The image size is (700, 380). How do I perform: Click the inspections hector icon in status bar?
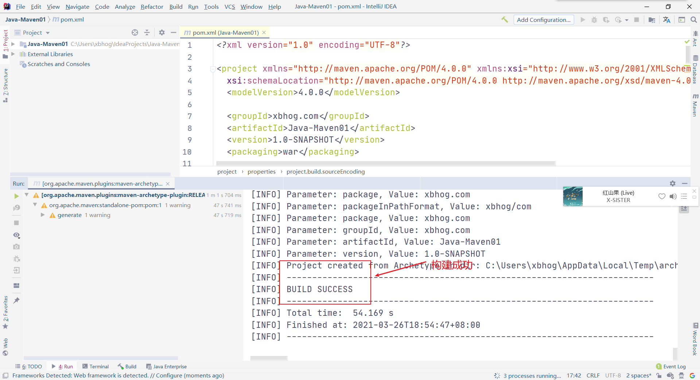681,376
